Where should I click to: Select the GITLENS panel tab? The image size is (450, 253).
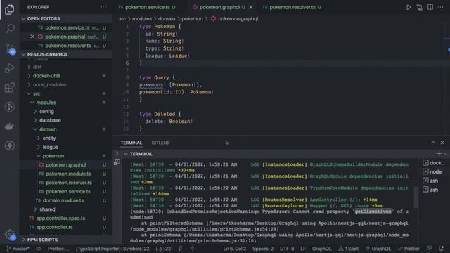pyautogui.click(x=160, y=143)
